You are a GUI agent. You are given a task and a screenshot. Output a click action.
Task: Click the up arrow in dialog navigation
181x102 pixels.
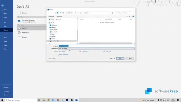(55, 13)
